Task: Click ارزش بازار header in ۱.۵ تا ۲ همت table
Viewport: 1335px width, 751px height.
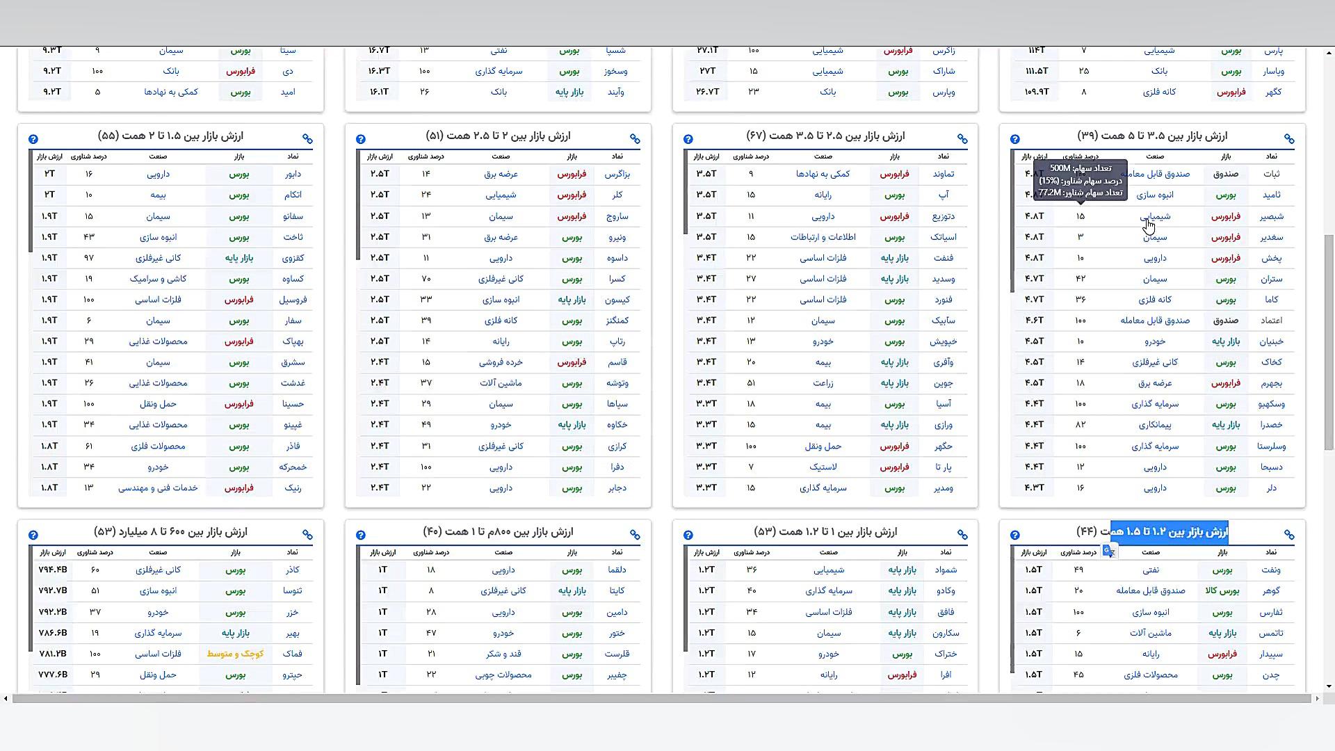Action: [50, 156]
